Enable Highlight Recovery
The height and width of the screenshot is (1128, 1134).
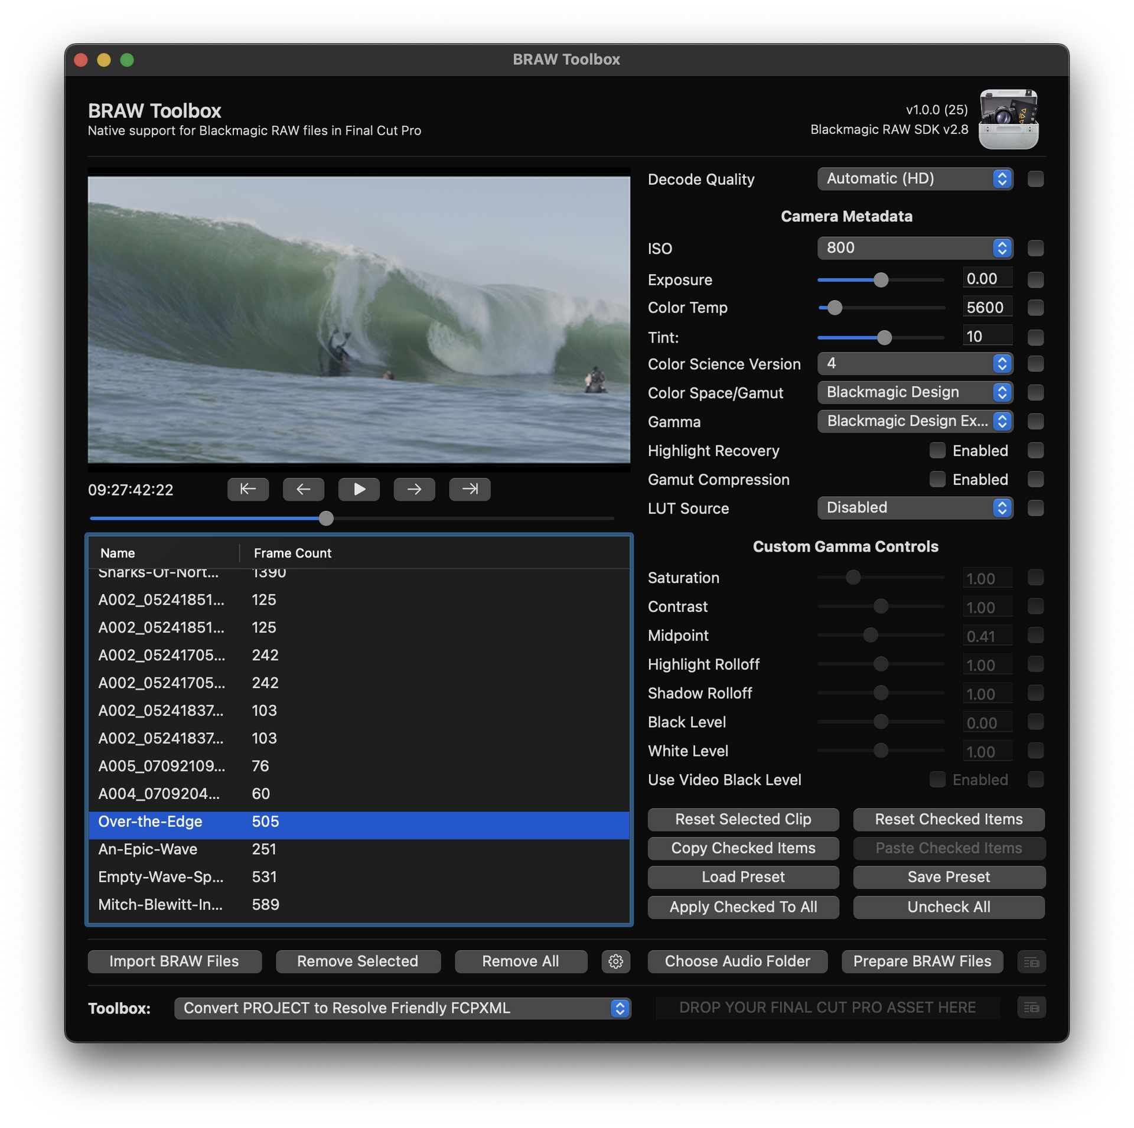click(937, 451)
